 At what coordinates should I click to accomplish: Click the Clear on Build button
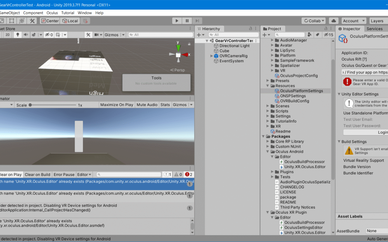click(x=37, y=175)
